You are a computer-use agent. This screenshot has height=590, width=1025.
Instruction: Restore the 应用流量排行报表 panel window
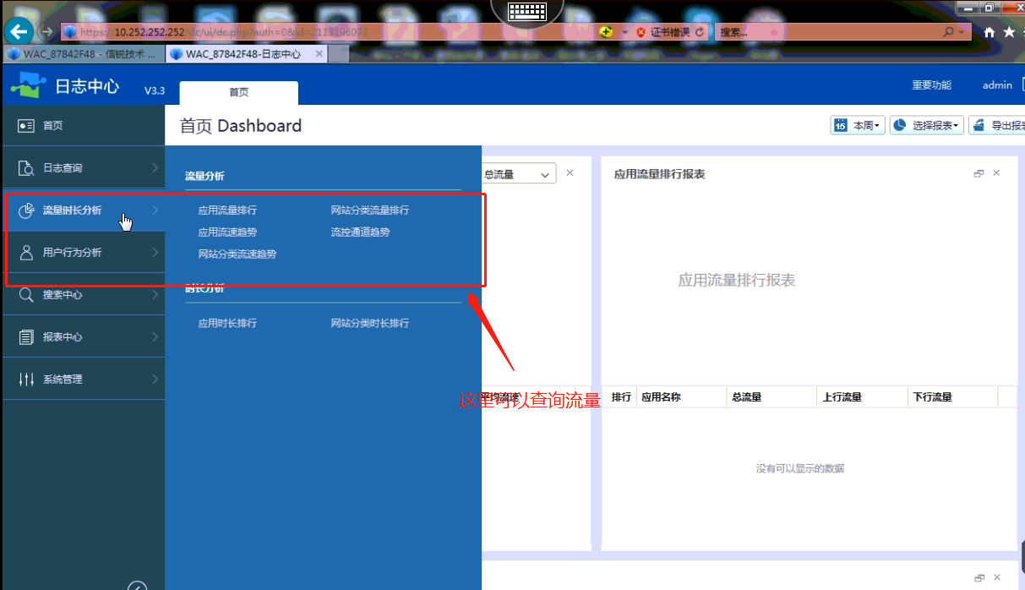979,173
